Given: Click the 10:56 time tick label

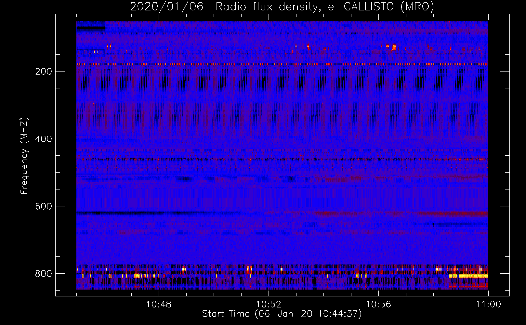Looking at the screenshot, I should point(378,305).
